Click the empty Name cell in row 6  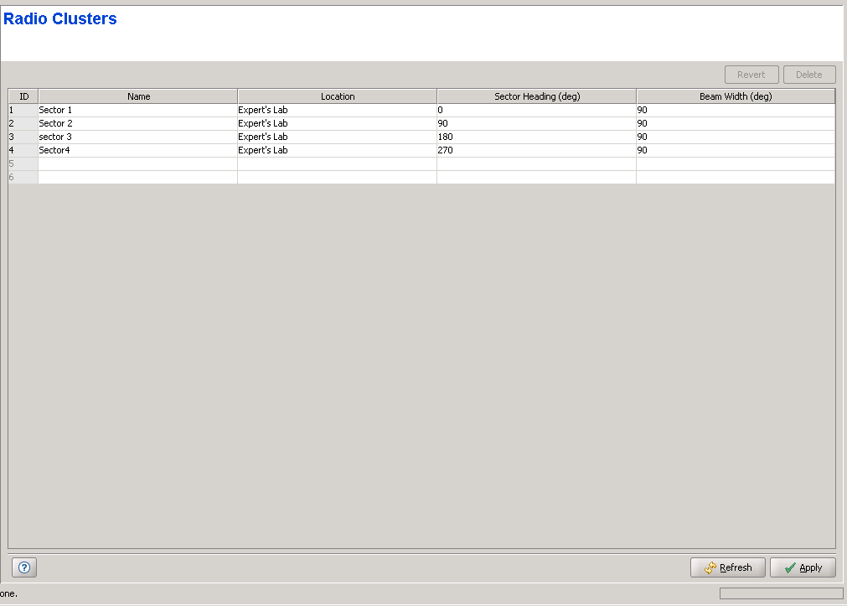pyautogui.click(x=137, y=177)
